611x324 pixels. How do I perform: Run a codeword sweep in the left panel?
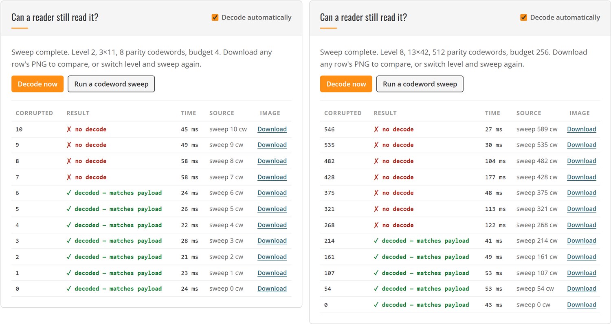[x=111, y=84]
